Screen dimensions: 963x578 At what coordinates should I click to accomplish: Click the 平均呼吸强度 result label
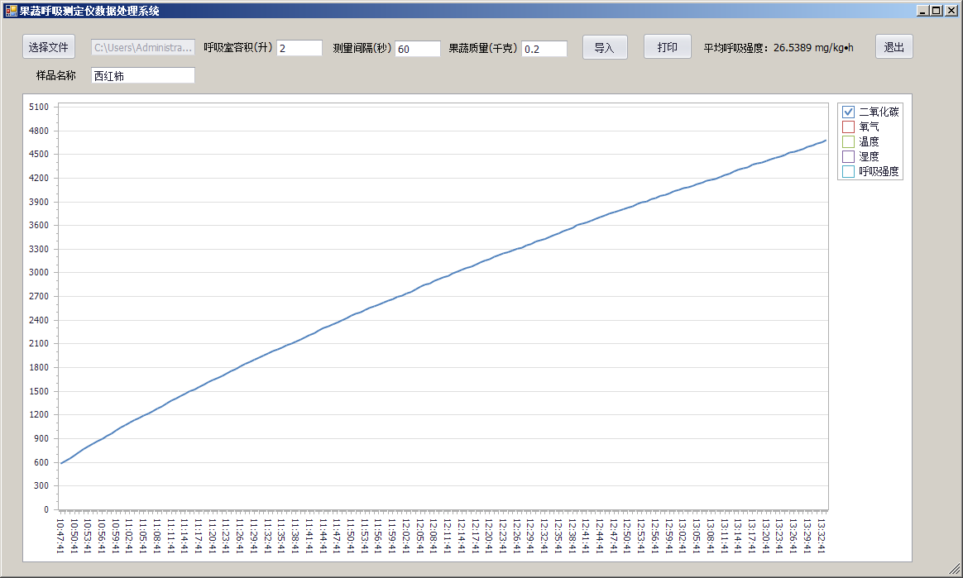click(x=779, y=48)
